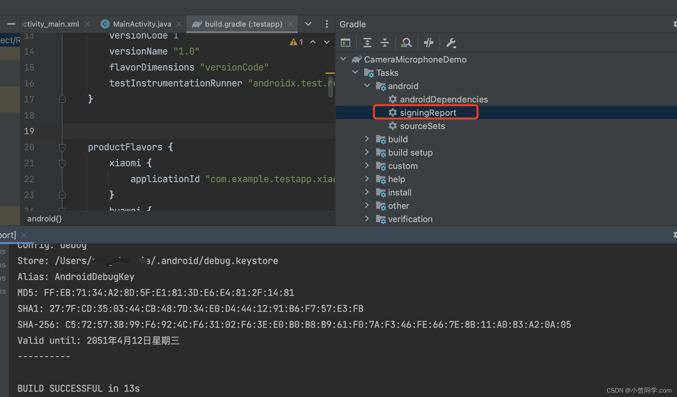Screen dimensions: 677x397
Task: Open the hidden tabs dropdown chevron
Action: (308, 24)
